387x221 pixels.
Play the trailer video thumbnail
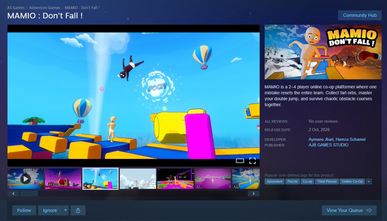(25, 178)
